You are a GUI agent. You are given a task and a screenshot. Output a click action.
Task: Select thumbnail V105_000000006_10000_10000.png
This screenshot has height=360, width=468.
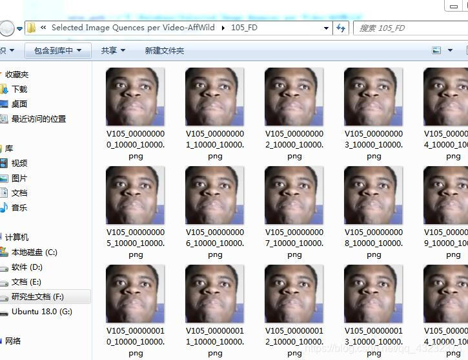214,195
